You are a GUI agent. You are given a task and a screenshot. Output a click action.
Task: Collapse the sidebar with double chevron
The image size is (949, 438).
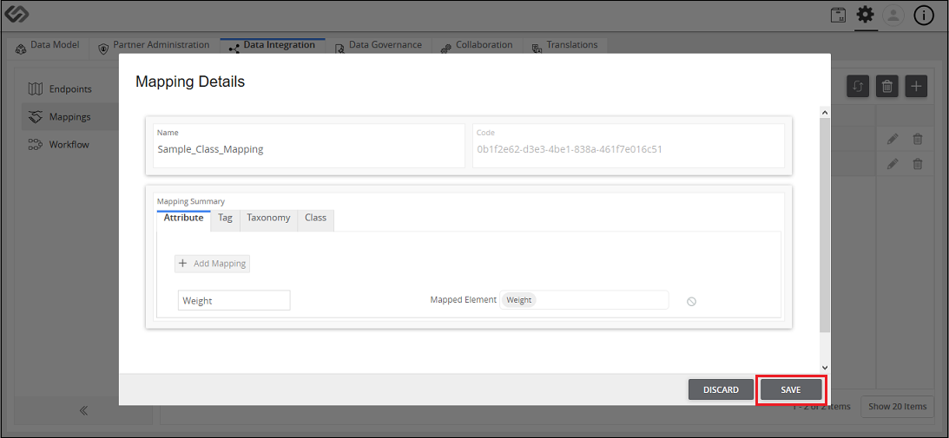pyautogui.click(x=83, y=410)
